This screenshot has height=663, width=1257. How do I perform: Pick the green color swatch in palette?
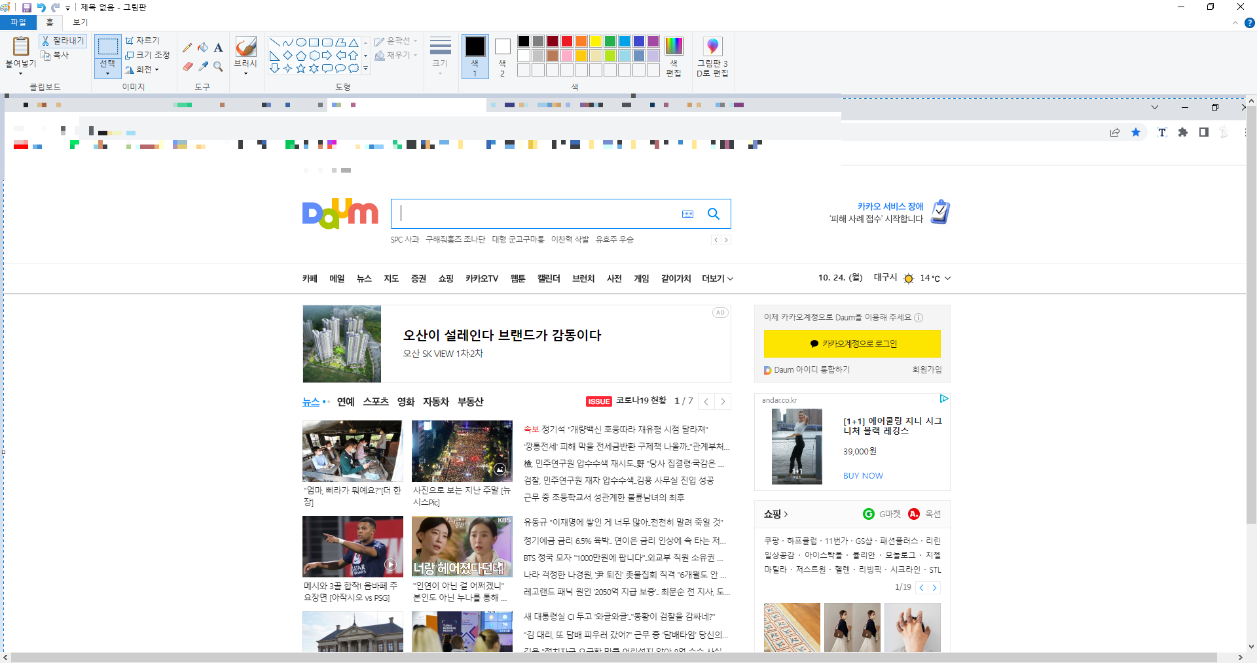pos(610,41)
